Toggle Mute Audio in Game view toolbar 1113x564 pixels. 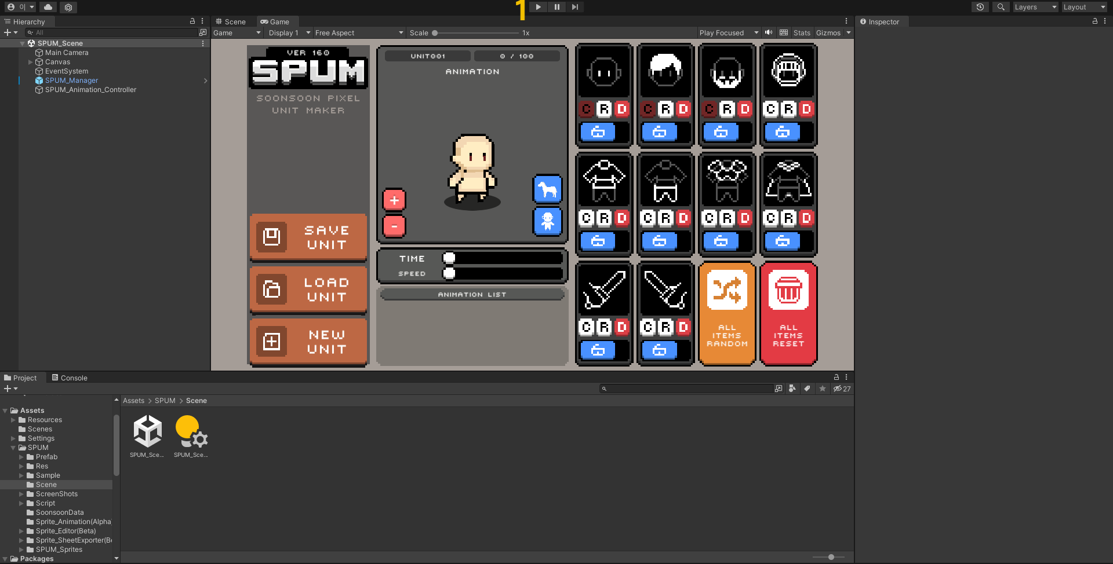[769, 32]
